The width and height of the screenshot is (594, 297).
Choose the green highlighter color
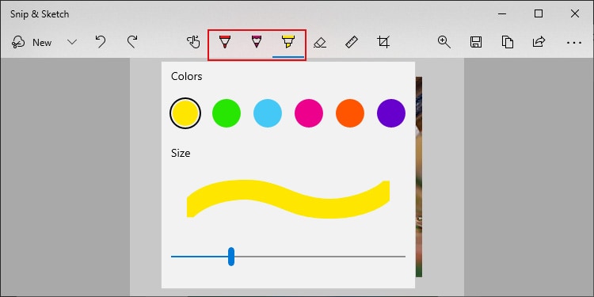click(x=227, y=113)
